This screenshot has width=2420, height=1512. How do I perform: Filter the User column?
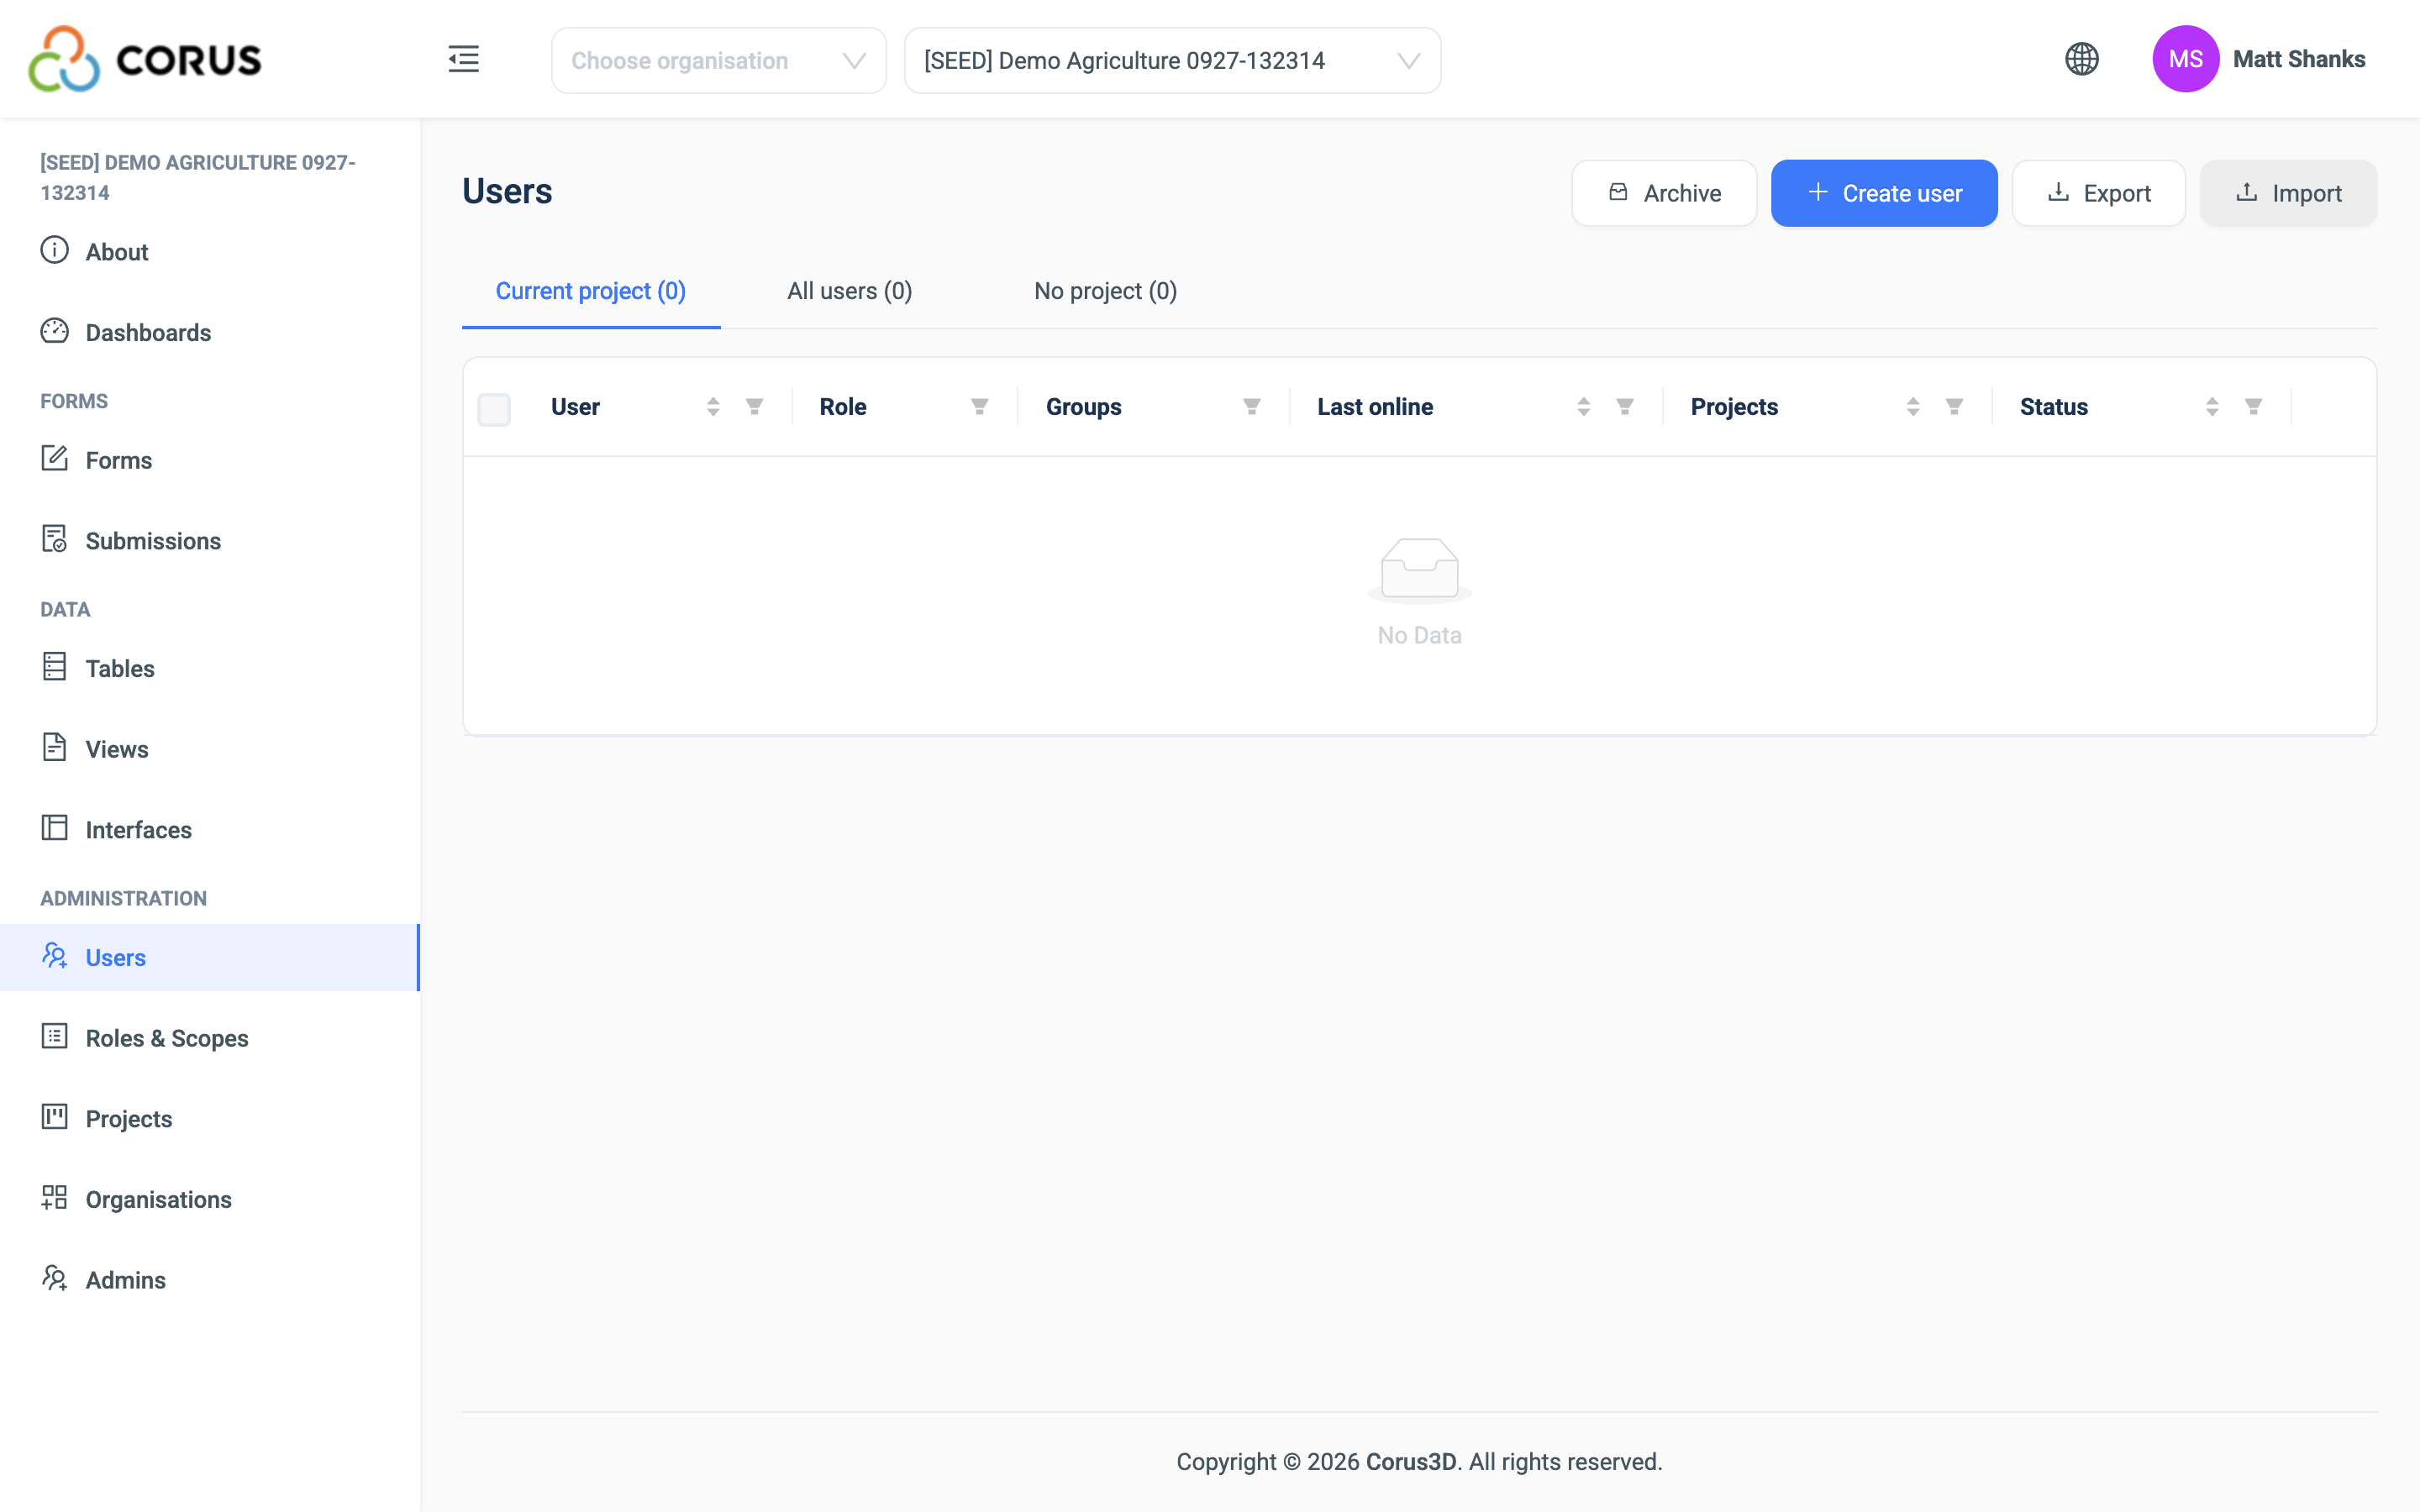pos(754,406)
